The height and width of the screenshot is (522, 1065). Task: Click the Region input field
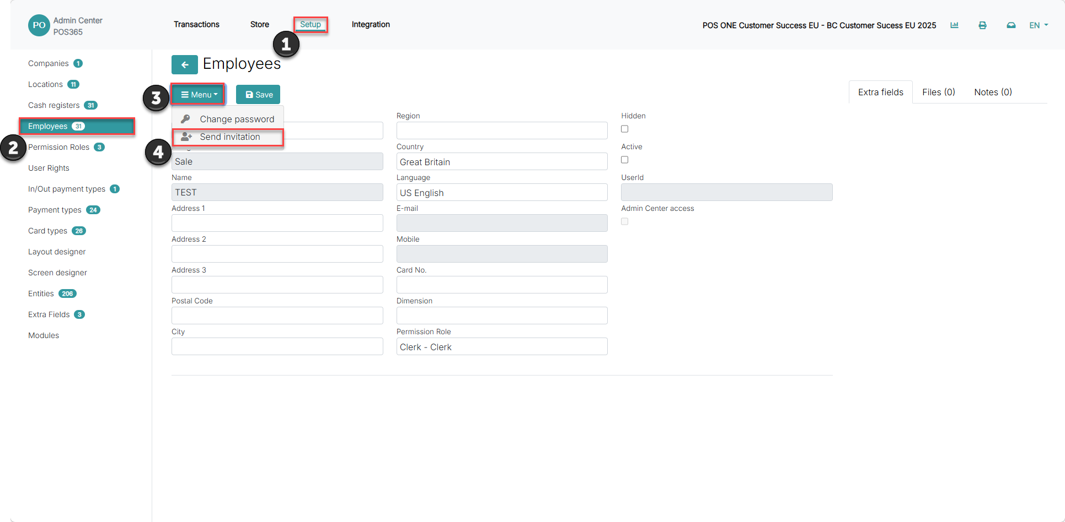(x=502, y=130)
